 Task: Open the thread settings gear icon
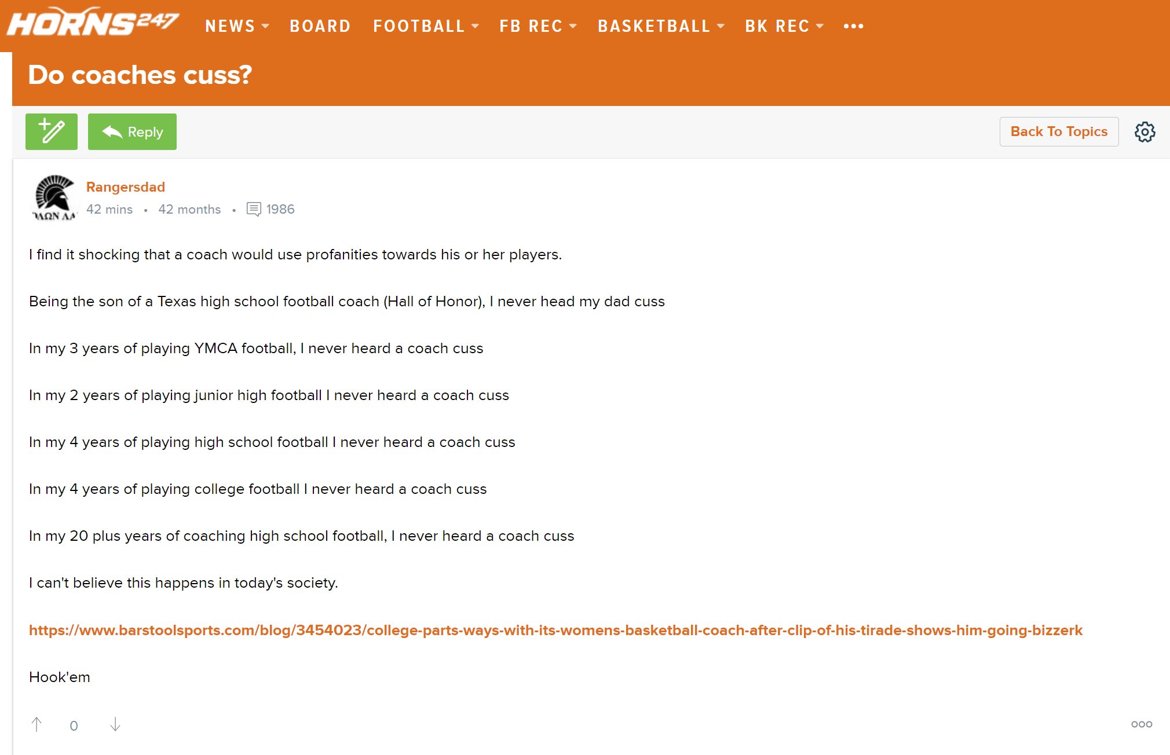pyautogui.click(x=1144, y=131)
